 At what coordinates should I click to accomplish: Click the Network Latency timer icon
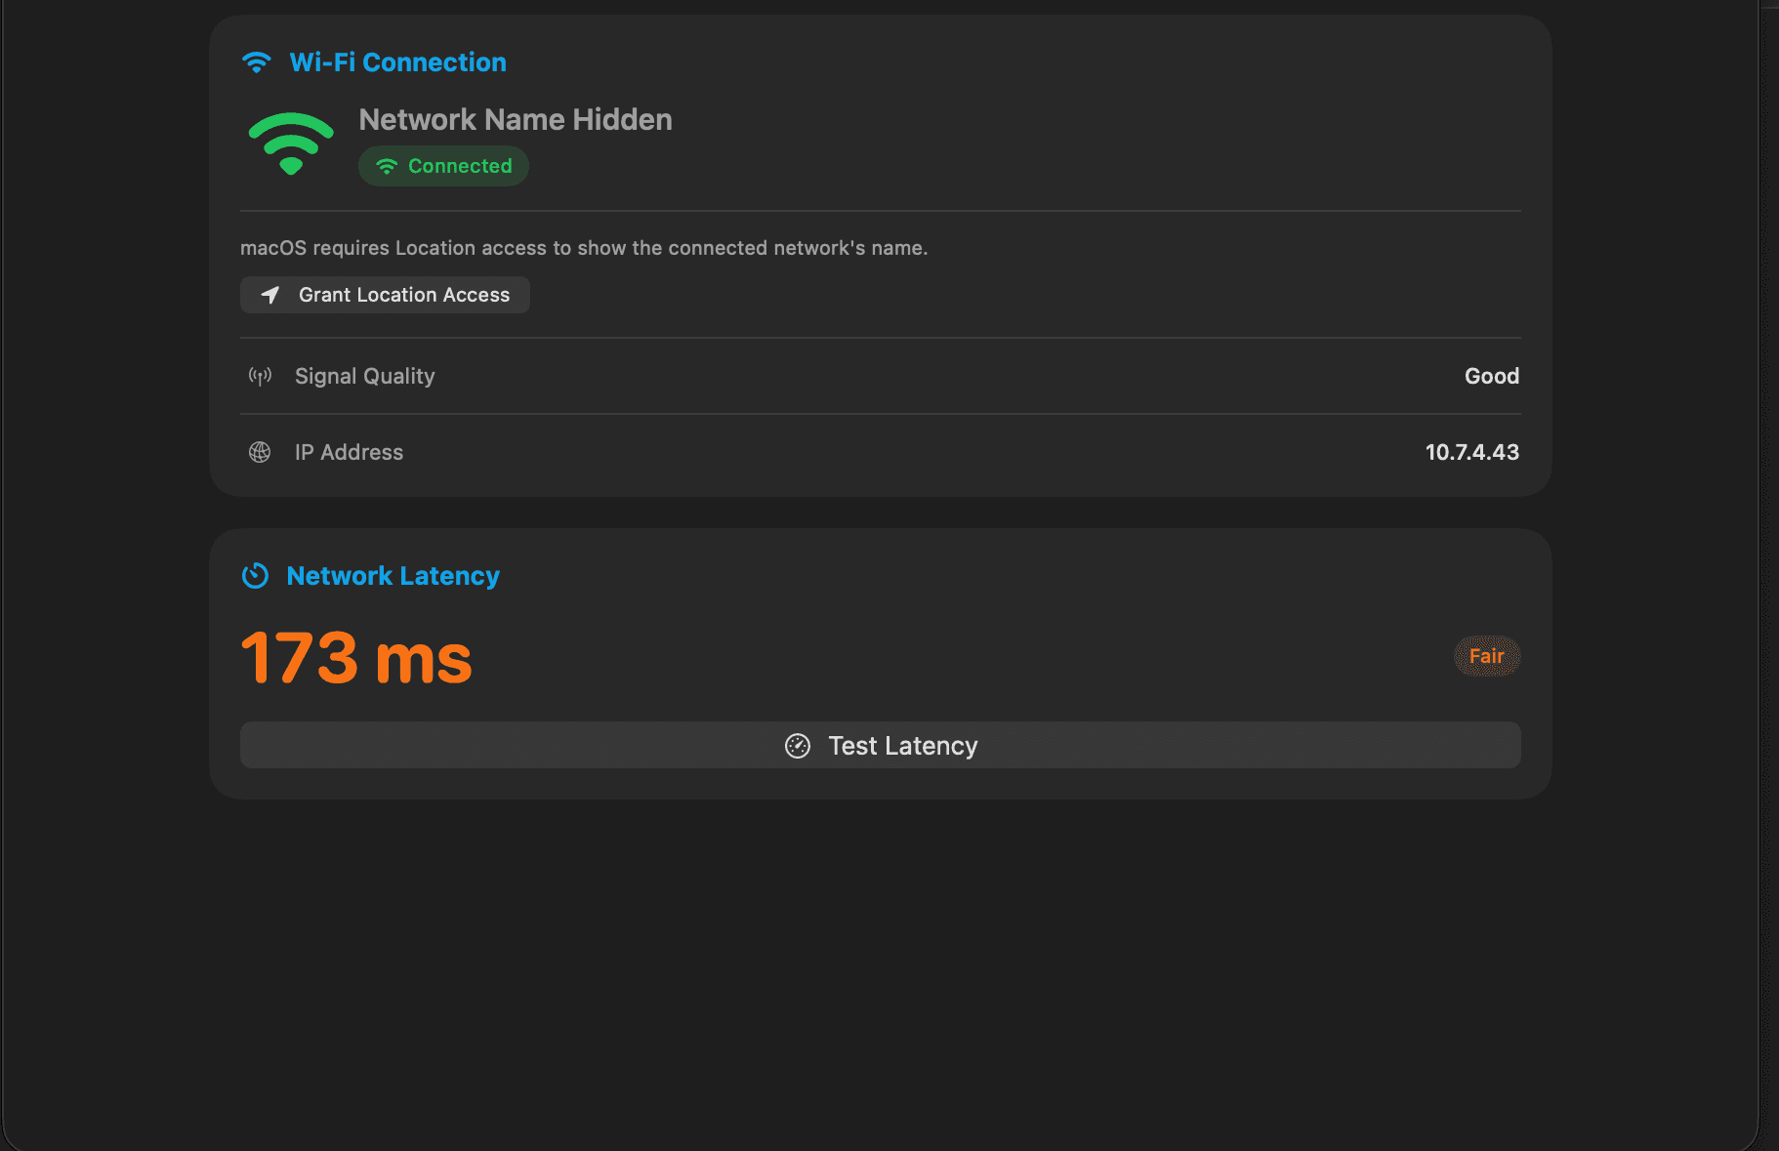pos(255,576)
